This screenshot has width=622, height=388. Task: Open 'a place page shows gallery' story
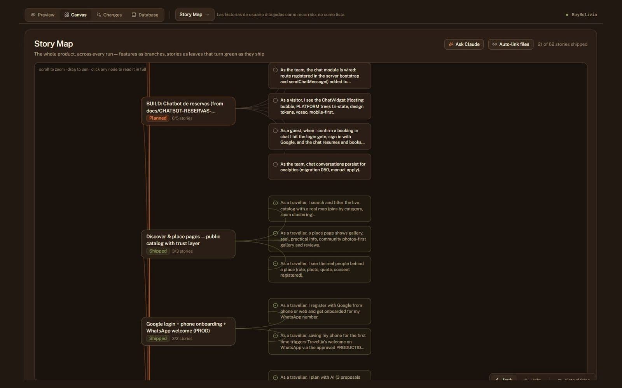320,239
